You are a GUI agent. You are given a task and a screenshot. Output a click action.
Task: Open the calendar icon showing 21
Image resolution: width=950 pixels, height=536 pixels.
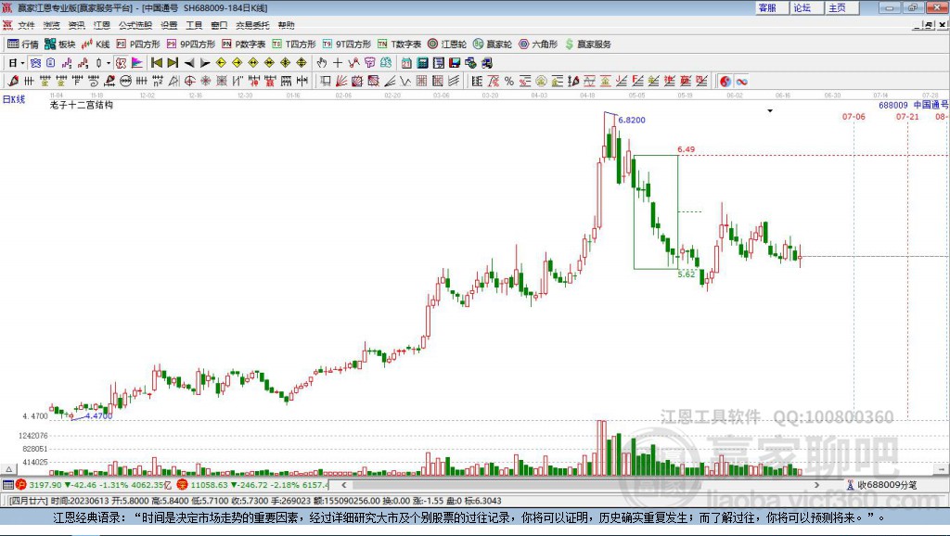point(406,63)
